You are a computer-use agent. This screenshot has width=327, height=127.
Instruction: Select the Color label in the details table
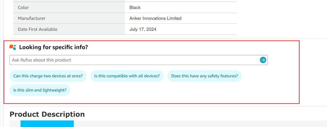[23, 8]
